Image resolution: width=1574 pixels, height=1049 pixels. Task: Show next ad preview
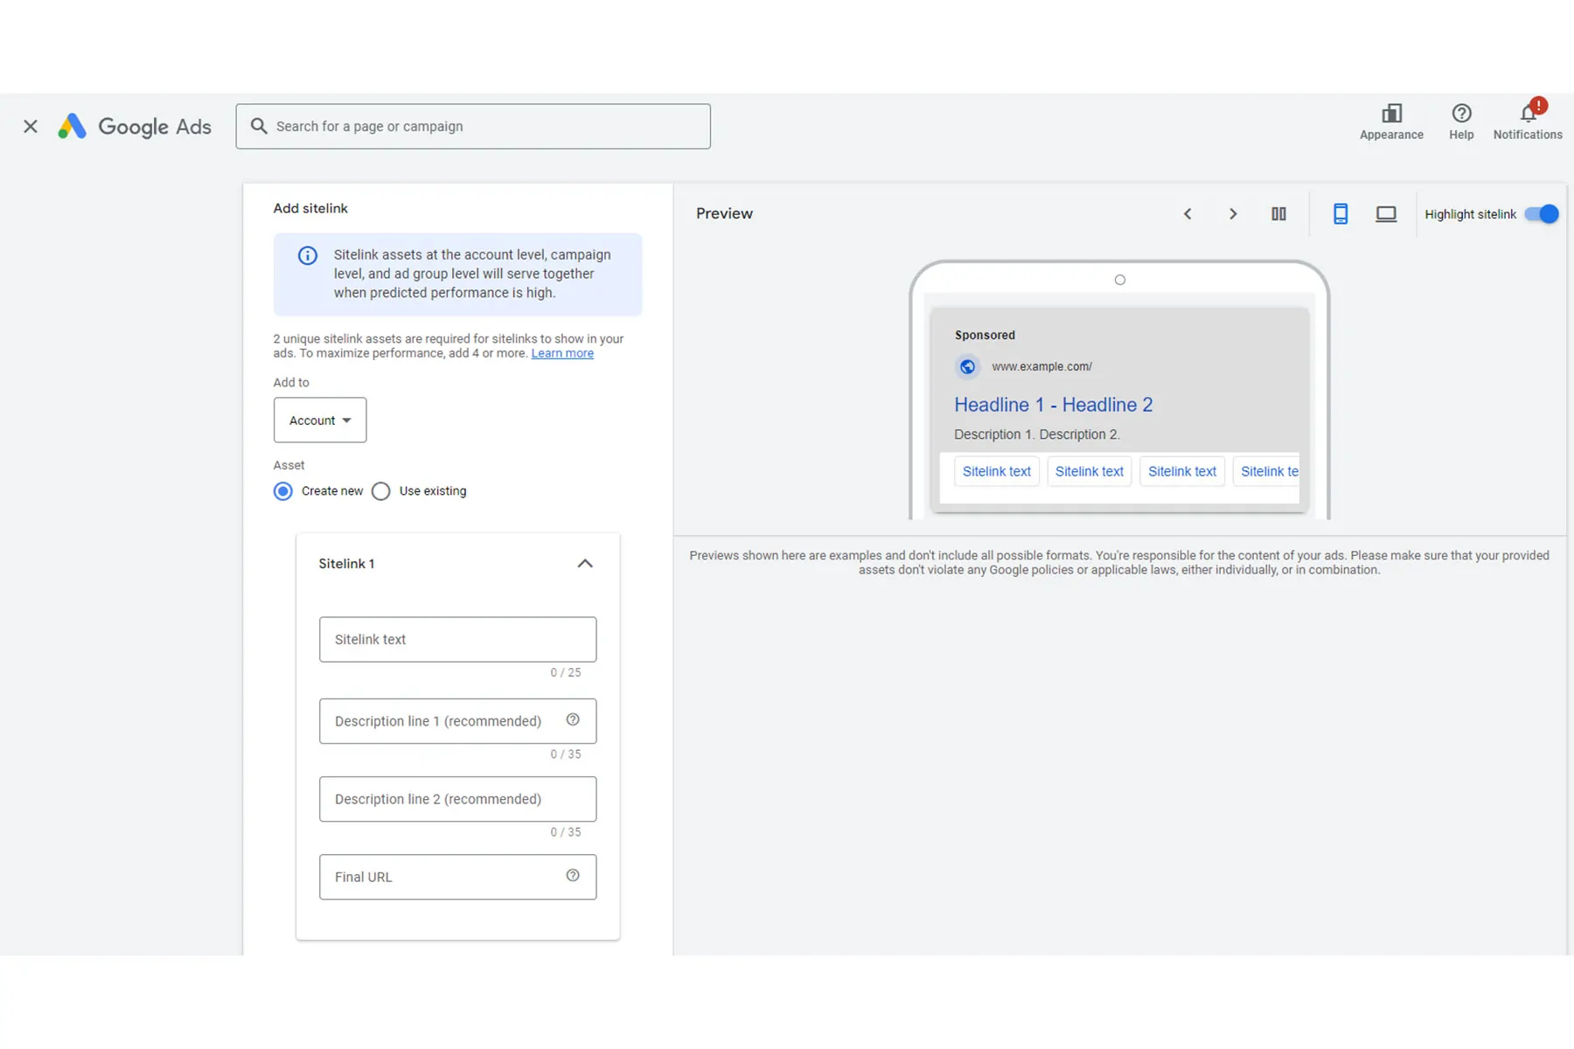(x=1233, y=214)
